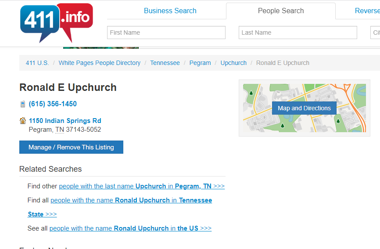This screenshot has width=380, height=249.
Task: Open the 1150 Indian Springs Rd address link
Action: (65, 121)
